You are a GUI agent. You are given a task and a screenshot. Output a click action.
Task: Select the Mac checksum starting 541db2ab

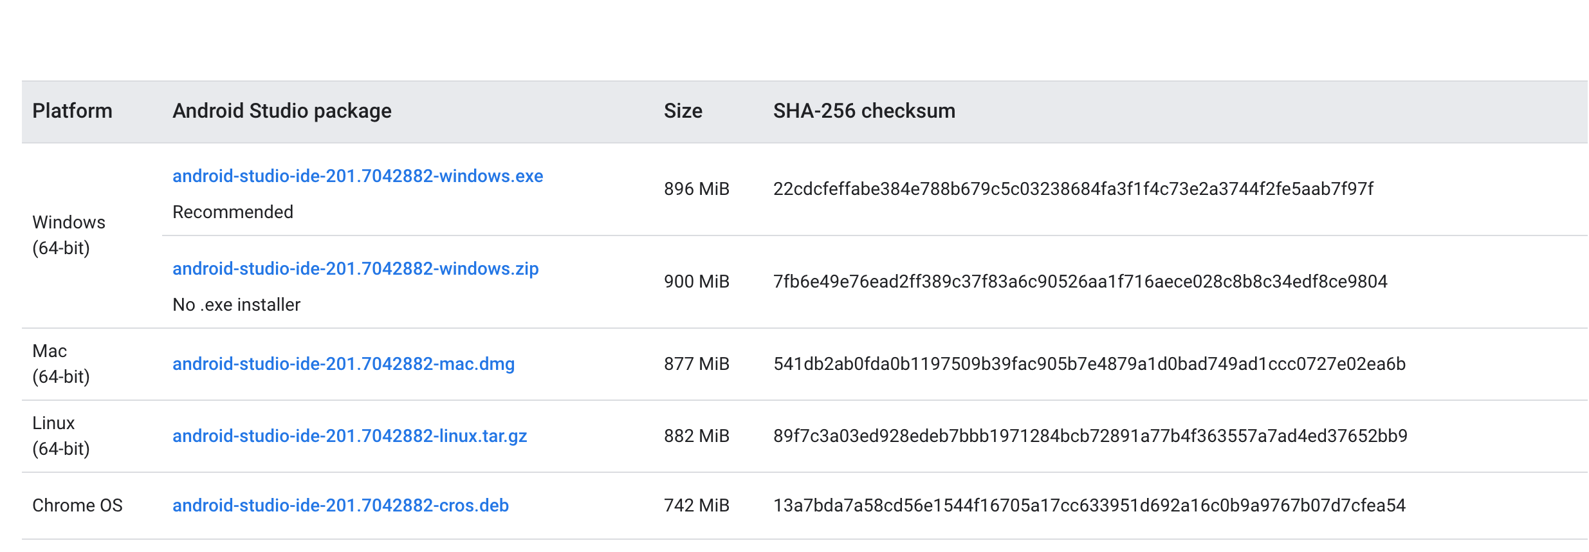[1089, 364]
